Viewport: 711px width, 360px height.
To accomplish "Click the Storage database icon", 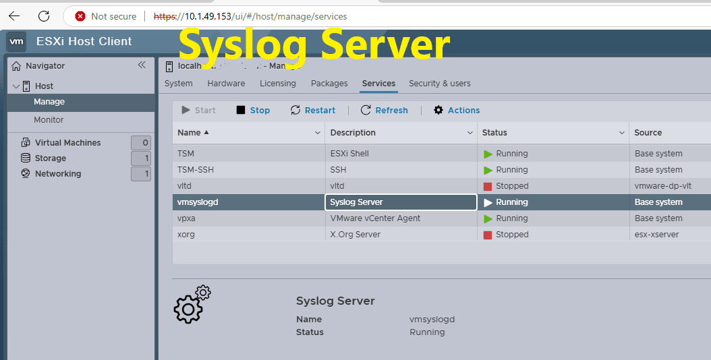I will (x=26, y=158).
